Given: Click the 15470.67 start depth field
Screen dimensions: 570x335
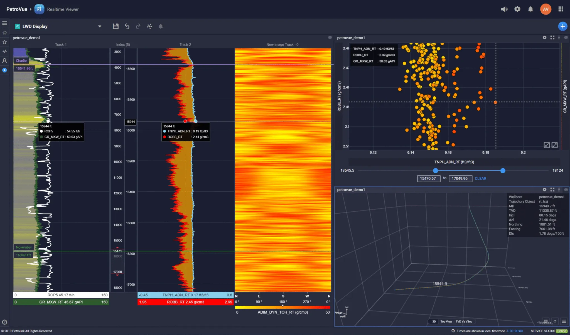Looking at the screenshot, I should tap(428, 178).
